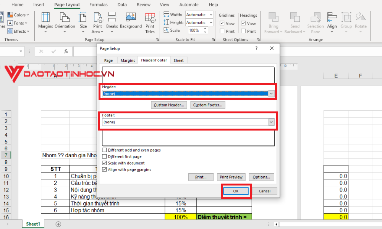Open Print Titles settings

coord(150,23)
